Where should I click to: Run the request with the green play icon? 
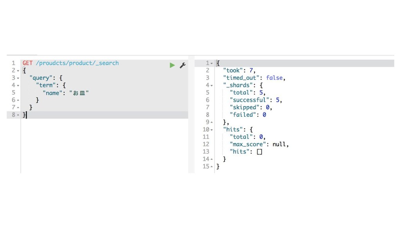172,65
